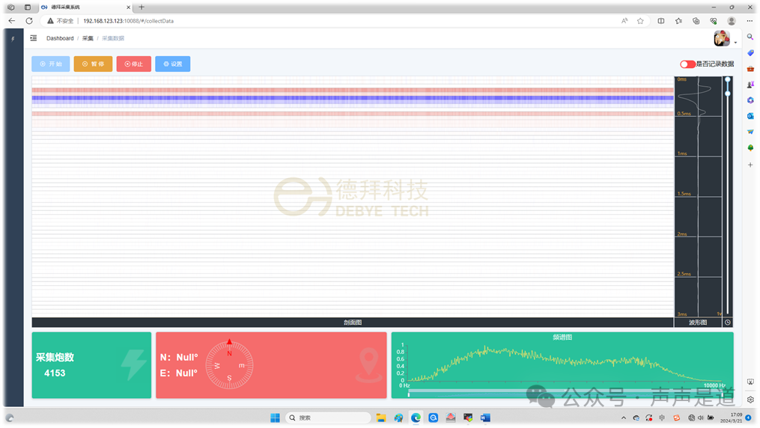The width and height of the screenshot is (760, 428).
Task: Open the Edge sidebar Microsoft 365 icon
Action: 750,100
